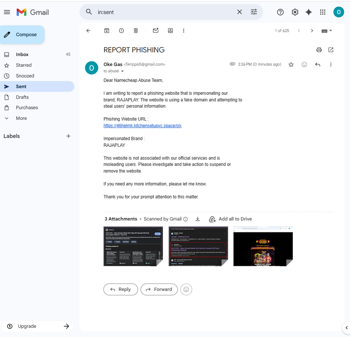Add emoji reaction in message header
350x337 pixels.
pos(304,65)
